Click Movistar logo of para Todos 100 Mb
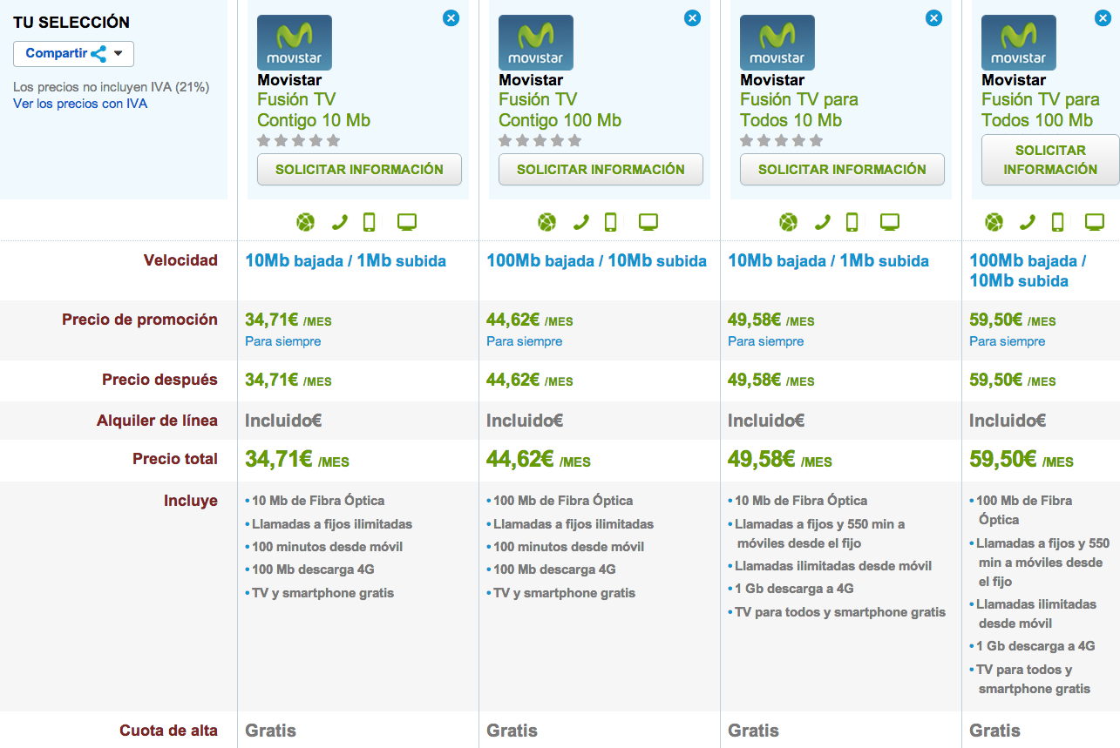This screenshot has height=748, width=1120. [1019, 43]
